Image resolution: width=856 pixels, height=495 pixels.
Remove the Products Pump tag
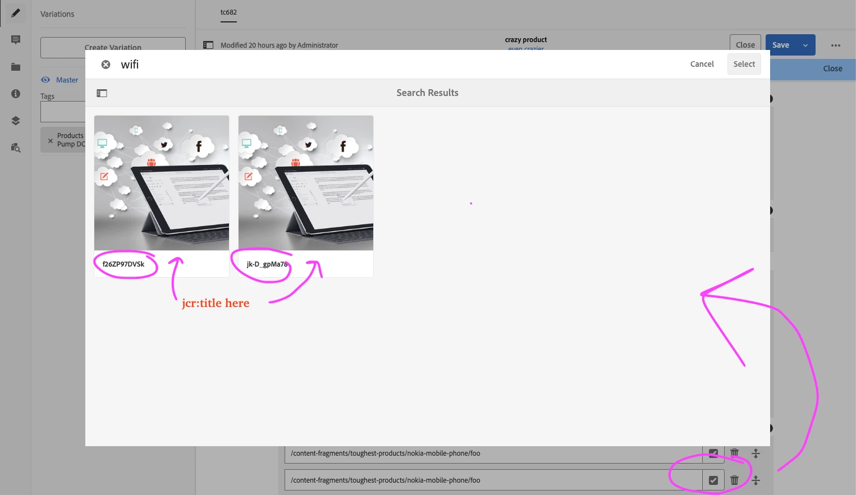click(x=51, y=140)
